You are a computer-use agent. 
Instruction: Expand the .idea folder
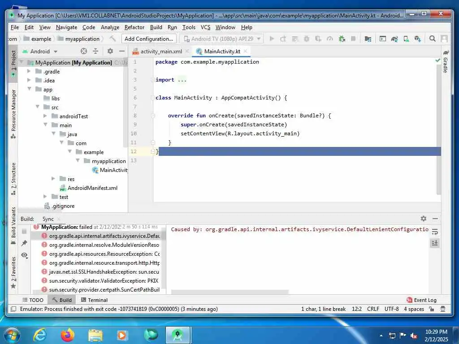point(29,80)
